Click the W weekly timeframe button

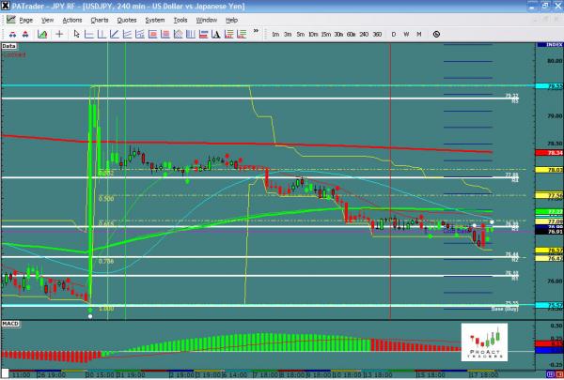406,34
